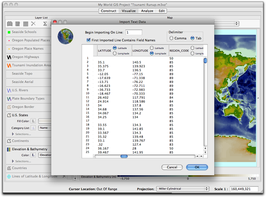Click the X delete icon in Layer List toolbar

coord(33,24)
